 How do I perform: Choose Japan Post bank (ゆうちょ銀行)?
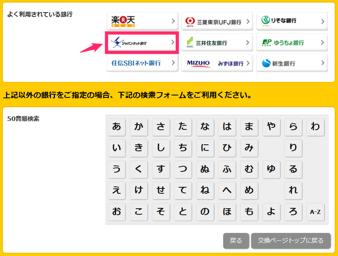pos(292,42)
